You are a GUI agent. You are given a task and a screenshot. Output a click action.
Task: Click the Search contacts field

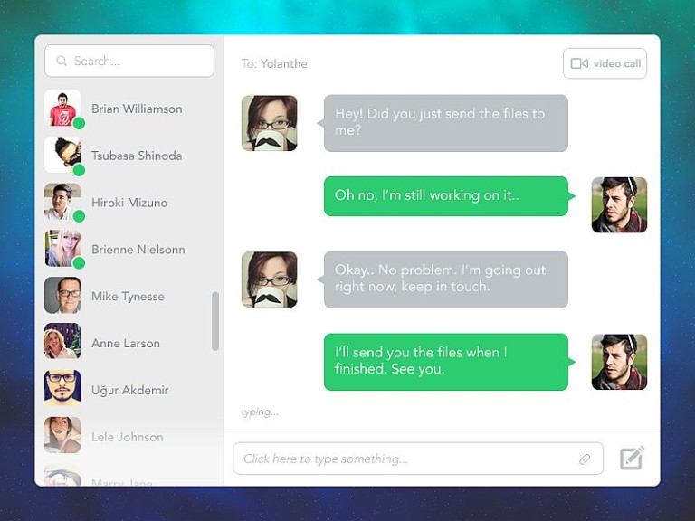129,61
